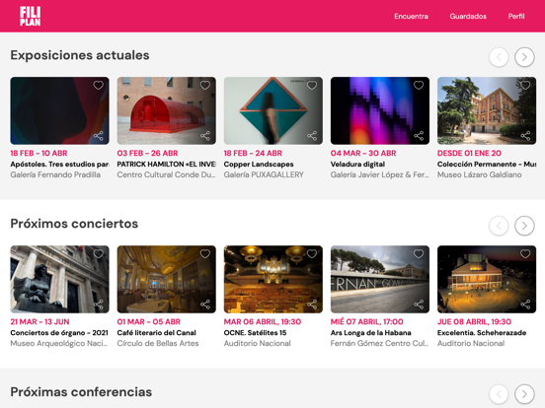Viewport: 545px width, 408px height.
Task: Show next Próximas conferencias items
Action: tap(524, 394)
